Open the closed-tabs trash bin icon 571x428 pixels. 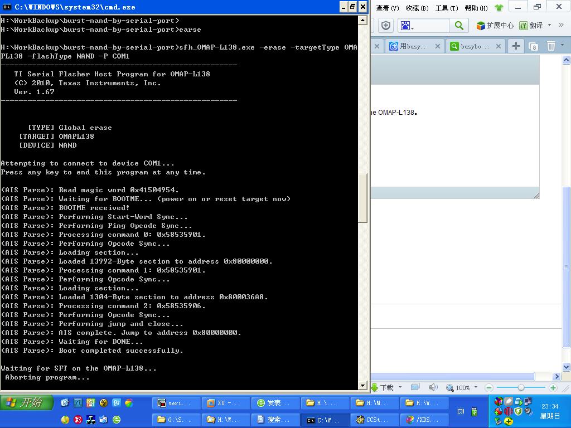click(551, 46)
